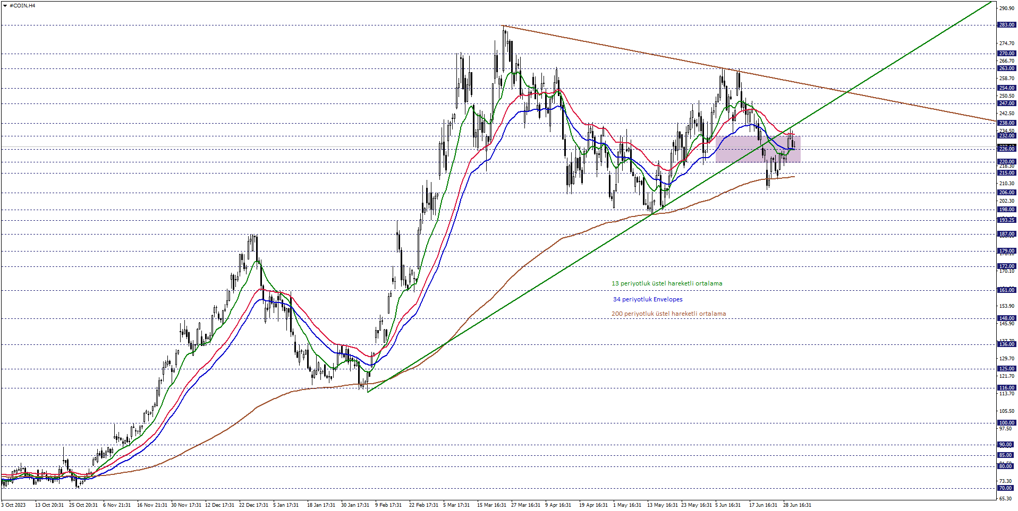
Task: Click the 136.00 price level label
Action: (1006, 344)
